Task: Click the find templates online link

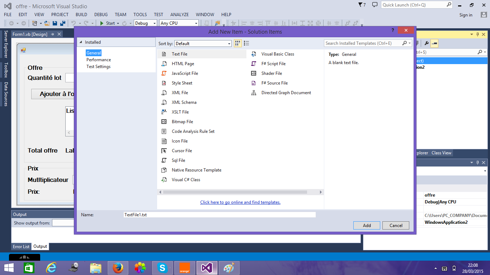Action: point(240,202)
